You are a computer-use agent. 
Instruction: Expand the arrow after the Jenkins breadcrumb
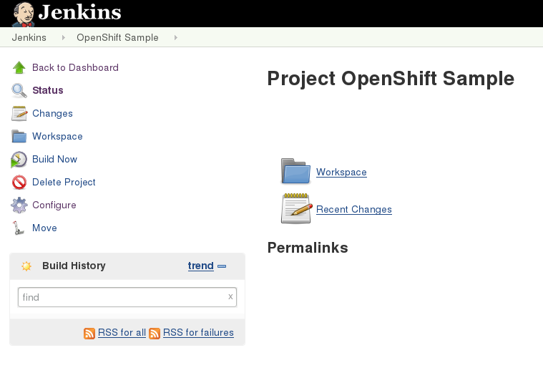coord(63,37)
